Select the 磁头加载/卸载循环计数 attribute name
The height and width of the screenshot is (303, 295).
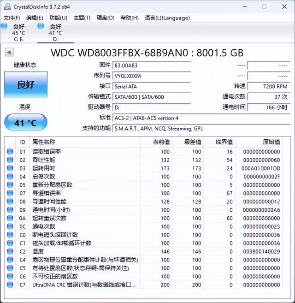pos(62,243)
